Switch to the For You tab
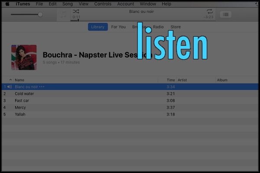This screenshot has height=173, width=260. coord(118,27)
